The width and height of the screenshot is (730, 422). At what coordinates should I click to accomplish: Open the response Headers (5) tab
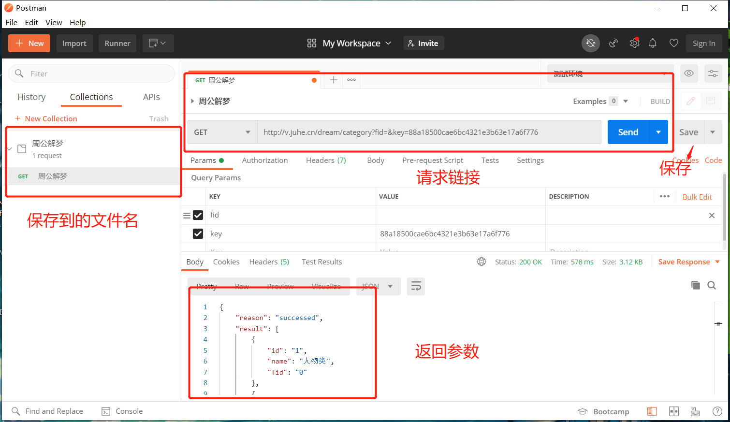coord(269,262)
